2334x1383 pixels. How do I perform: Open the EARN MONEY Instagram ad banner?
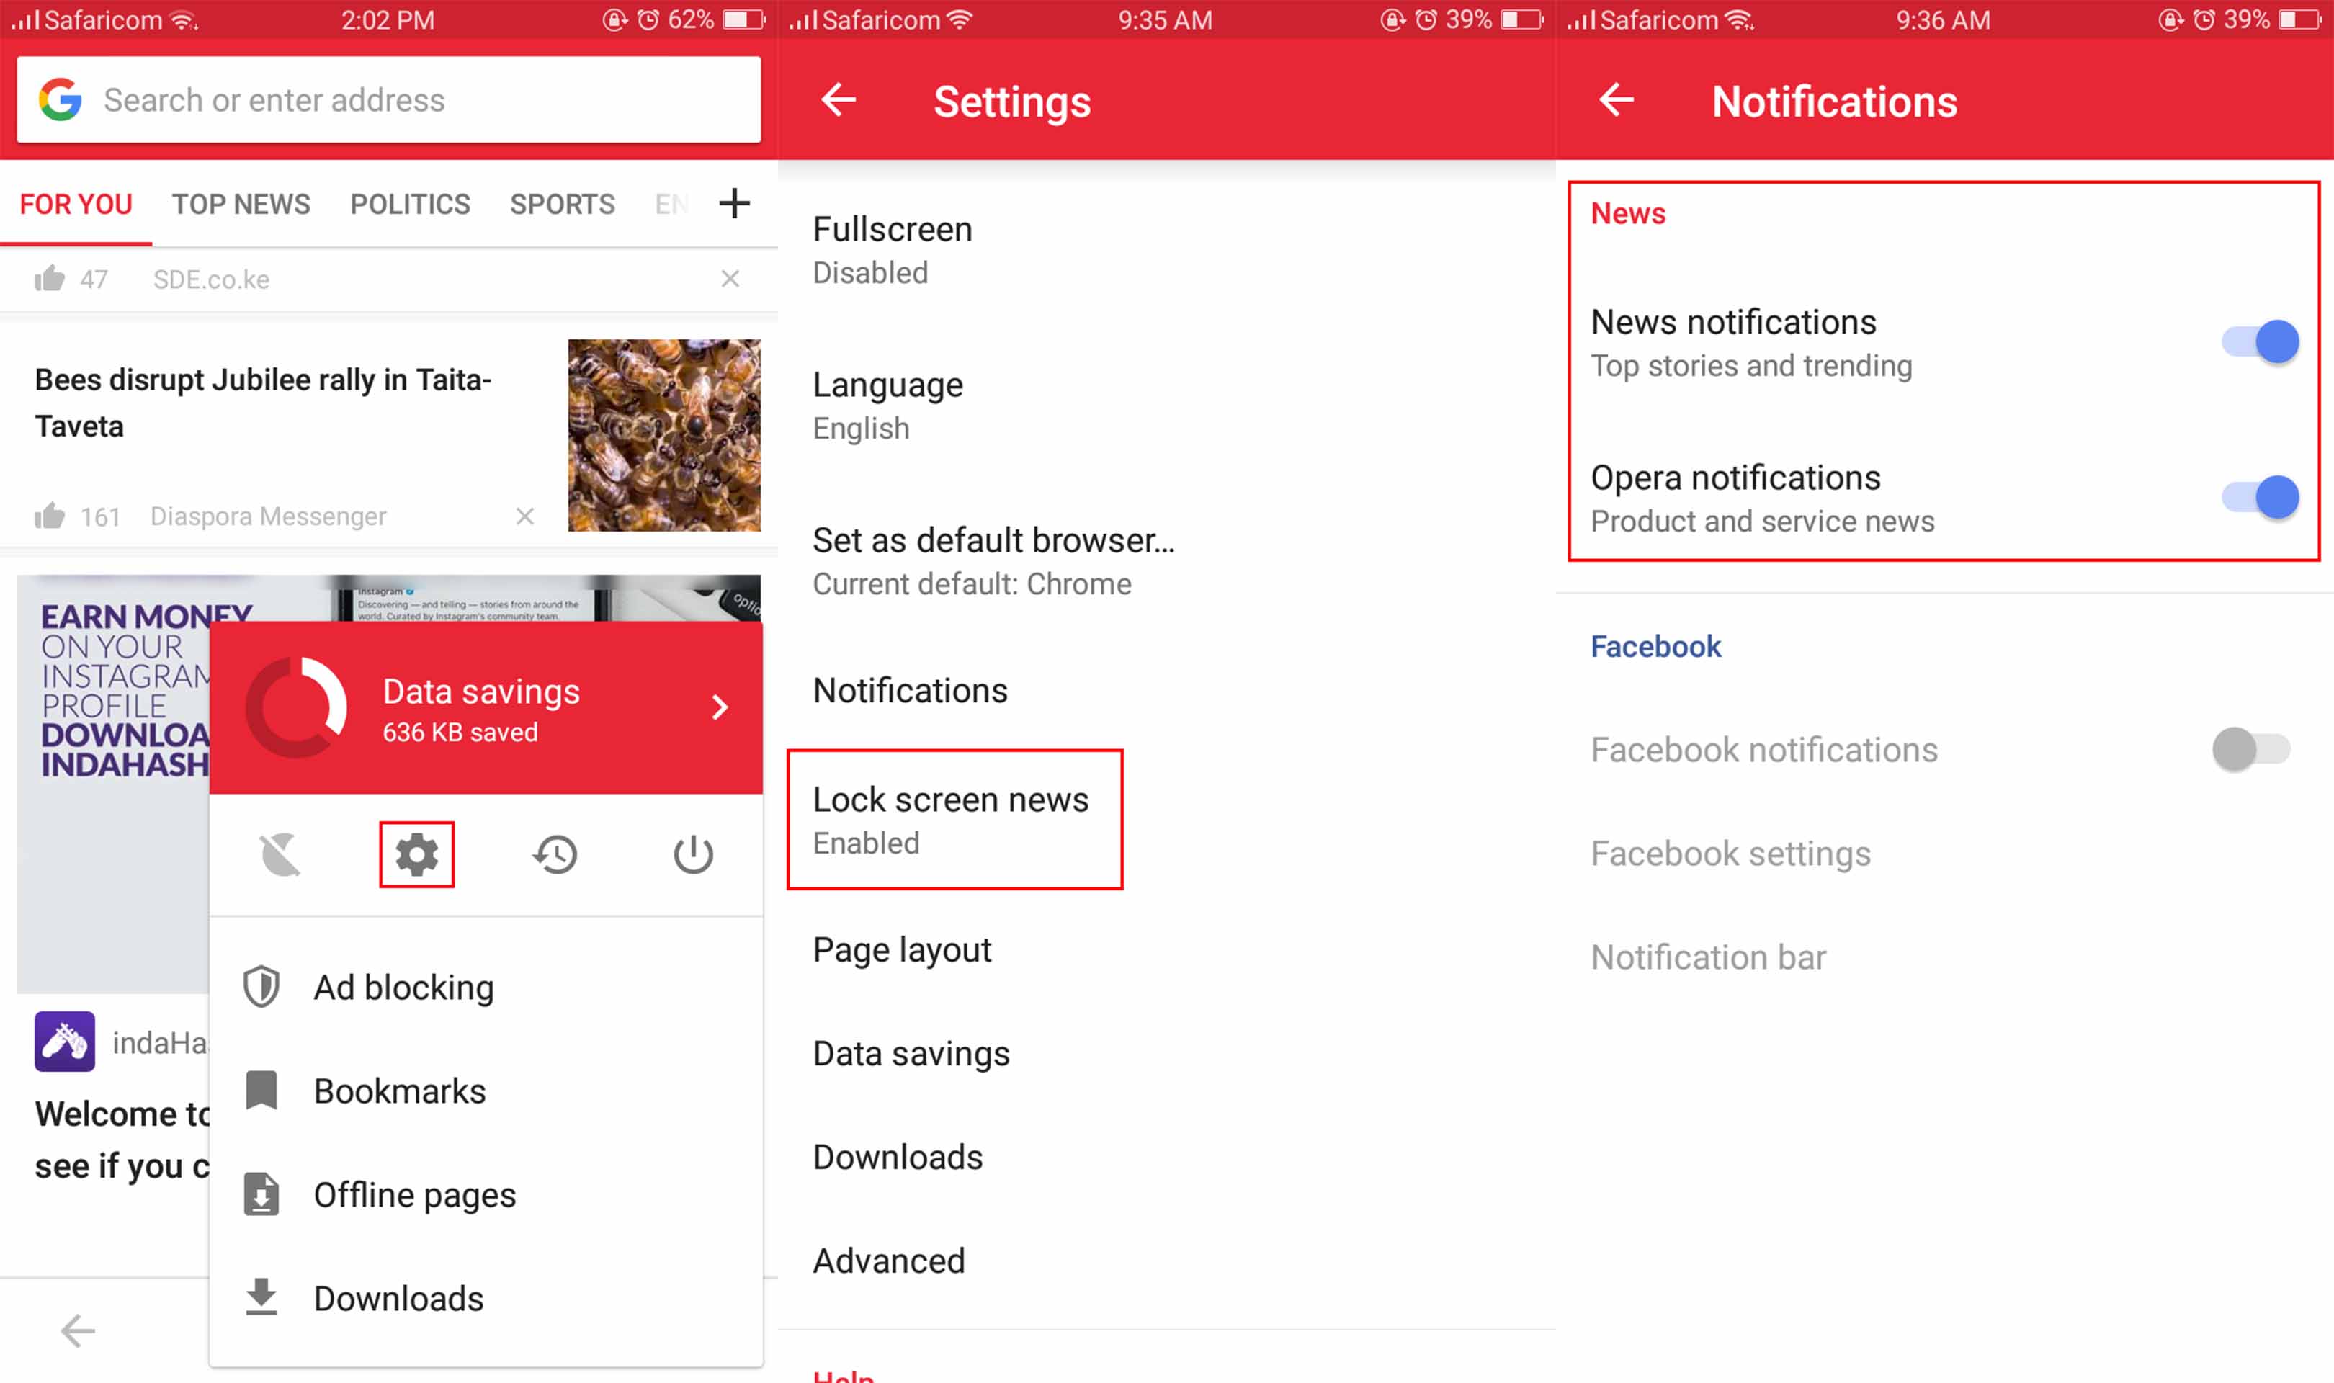coord(113,783)
